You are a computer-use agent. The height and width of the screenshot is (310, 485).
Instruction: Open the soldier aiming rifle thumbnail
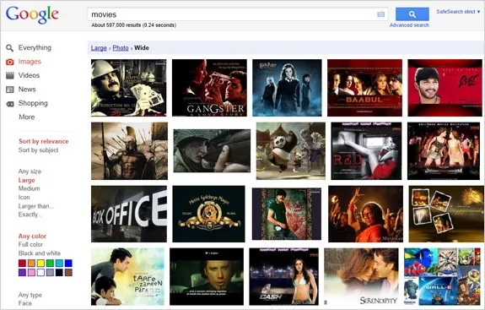(212, 151)
